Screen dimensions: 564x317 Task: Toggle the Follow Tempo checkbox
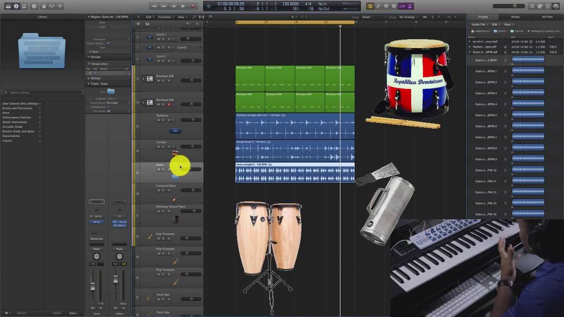[x=108, y=43]
